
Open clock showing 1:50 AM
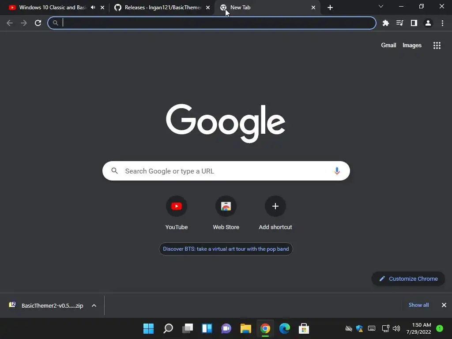418,328
